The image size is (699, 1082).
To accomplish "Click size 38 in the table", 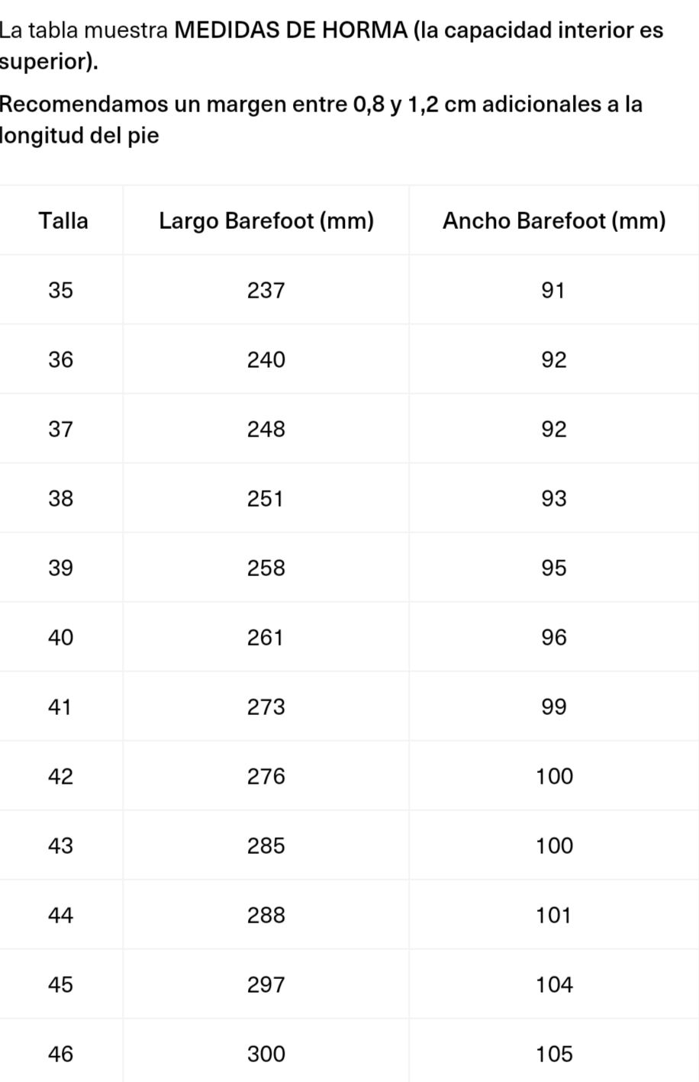I will tap(61, 499).
